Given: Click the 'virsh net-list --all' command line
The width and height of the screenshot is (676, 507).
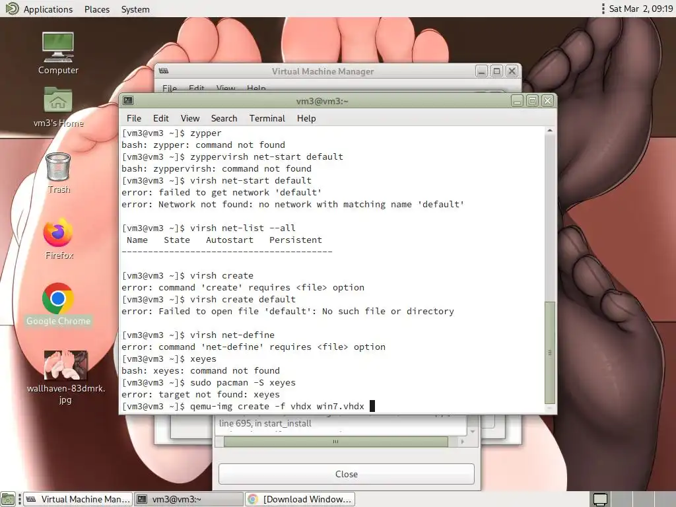Looking at the screenshot, I should [x=209, y=228].
